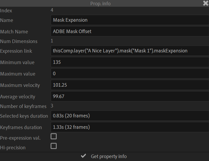The image size is (209, 161).
Task: Toggle the Hi-precision checkbox
Action: click(53, 146)
